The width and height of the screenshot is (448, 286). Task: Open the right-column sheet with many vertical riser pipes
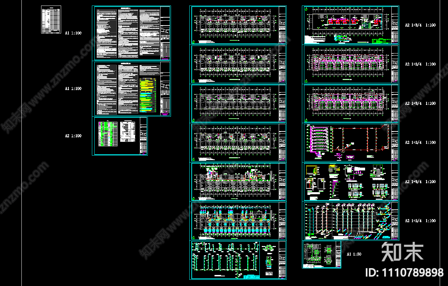pos(351,221)
